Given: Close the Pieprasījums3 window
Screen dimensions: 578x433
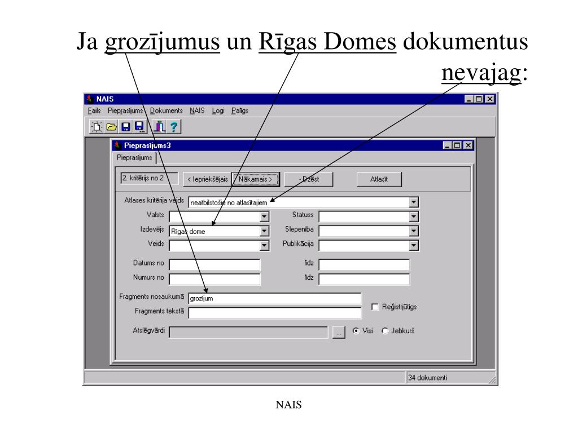Looking at the screenshot, I should (468, 145).
